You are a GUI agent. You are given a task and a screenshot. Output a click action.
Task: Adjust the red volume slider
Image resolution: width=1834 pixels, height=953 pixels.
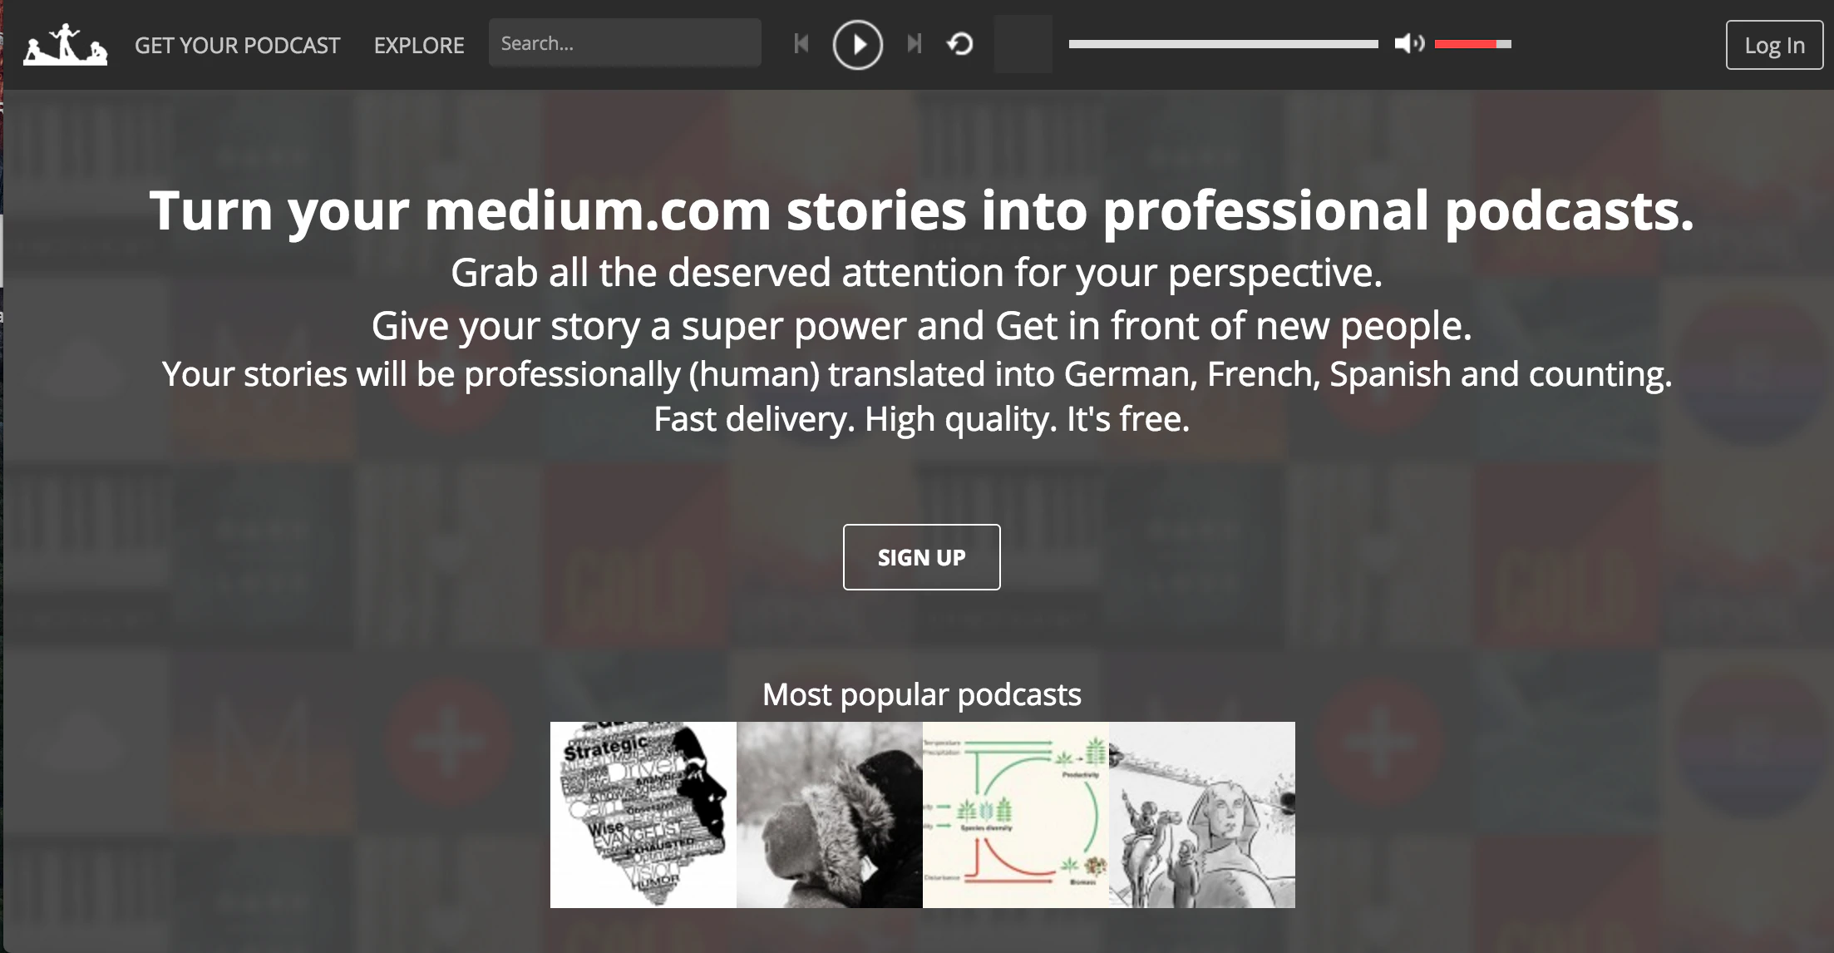1472,44
